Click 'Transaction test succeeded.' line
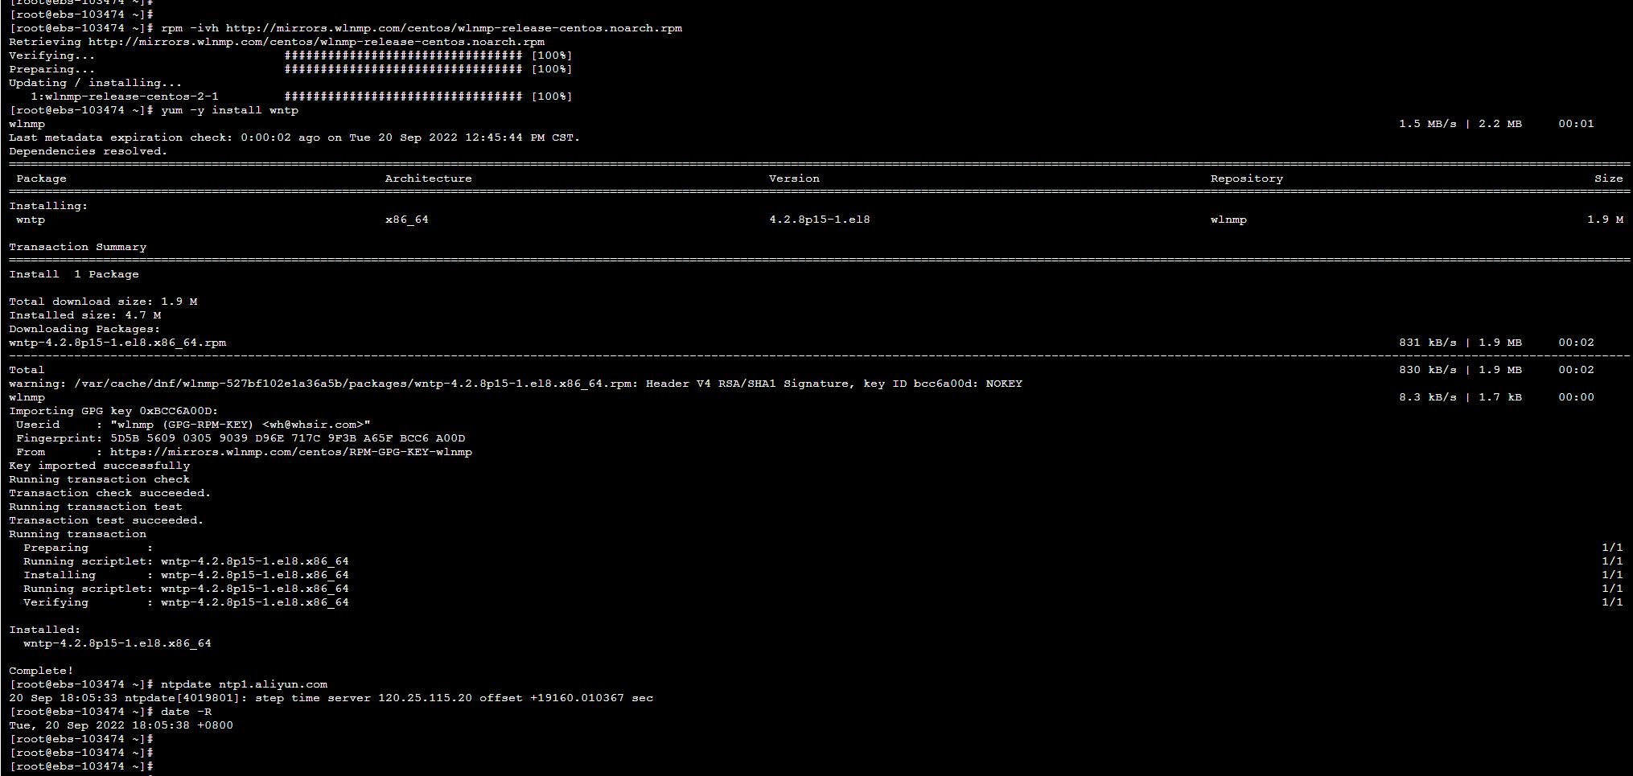1633x776 pixels. pos(106,520)
